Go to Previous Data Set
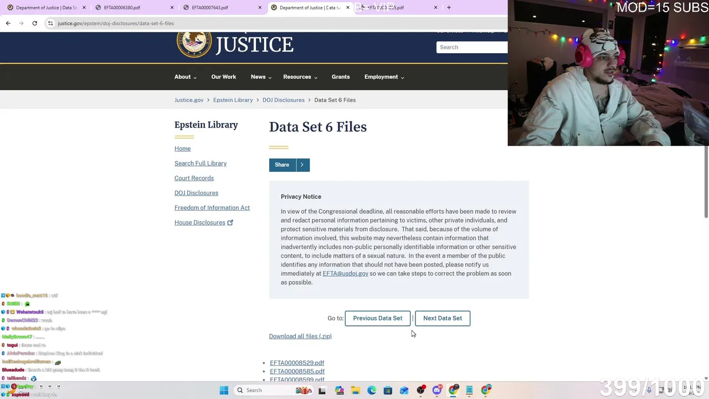Viewport: 709px width, 399px height. coord(378,318)
